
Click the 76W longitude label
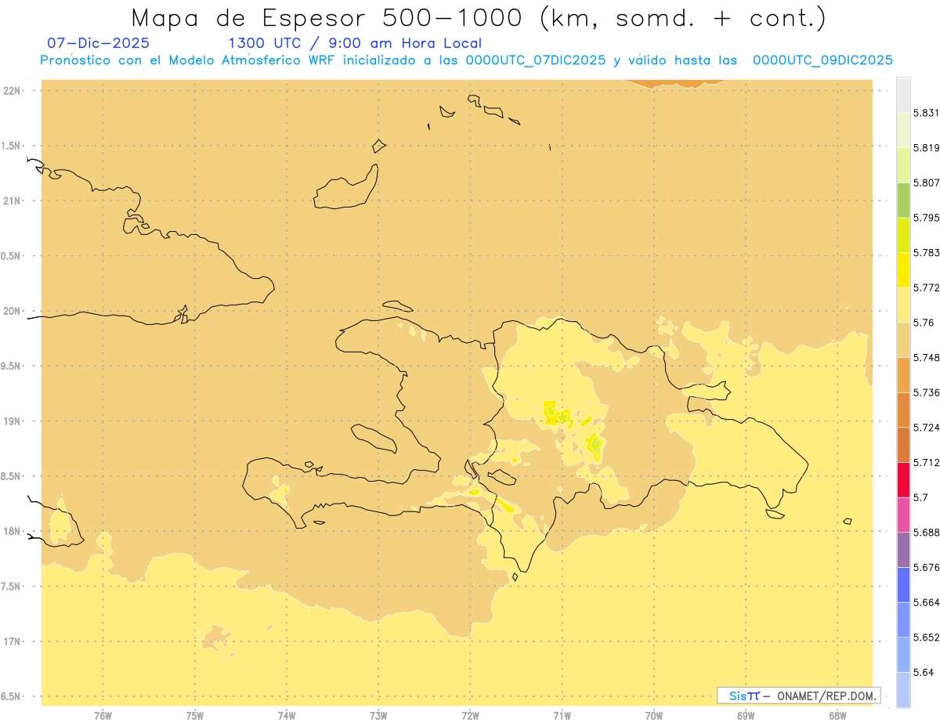point(103,716)
